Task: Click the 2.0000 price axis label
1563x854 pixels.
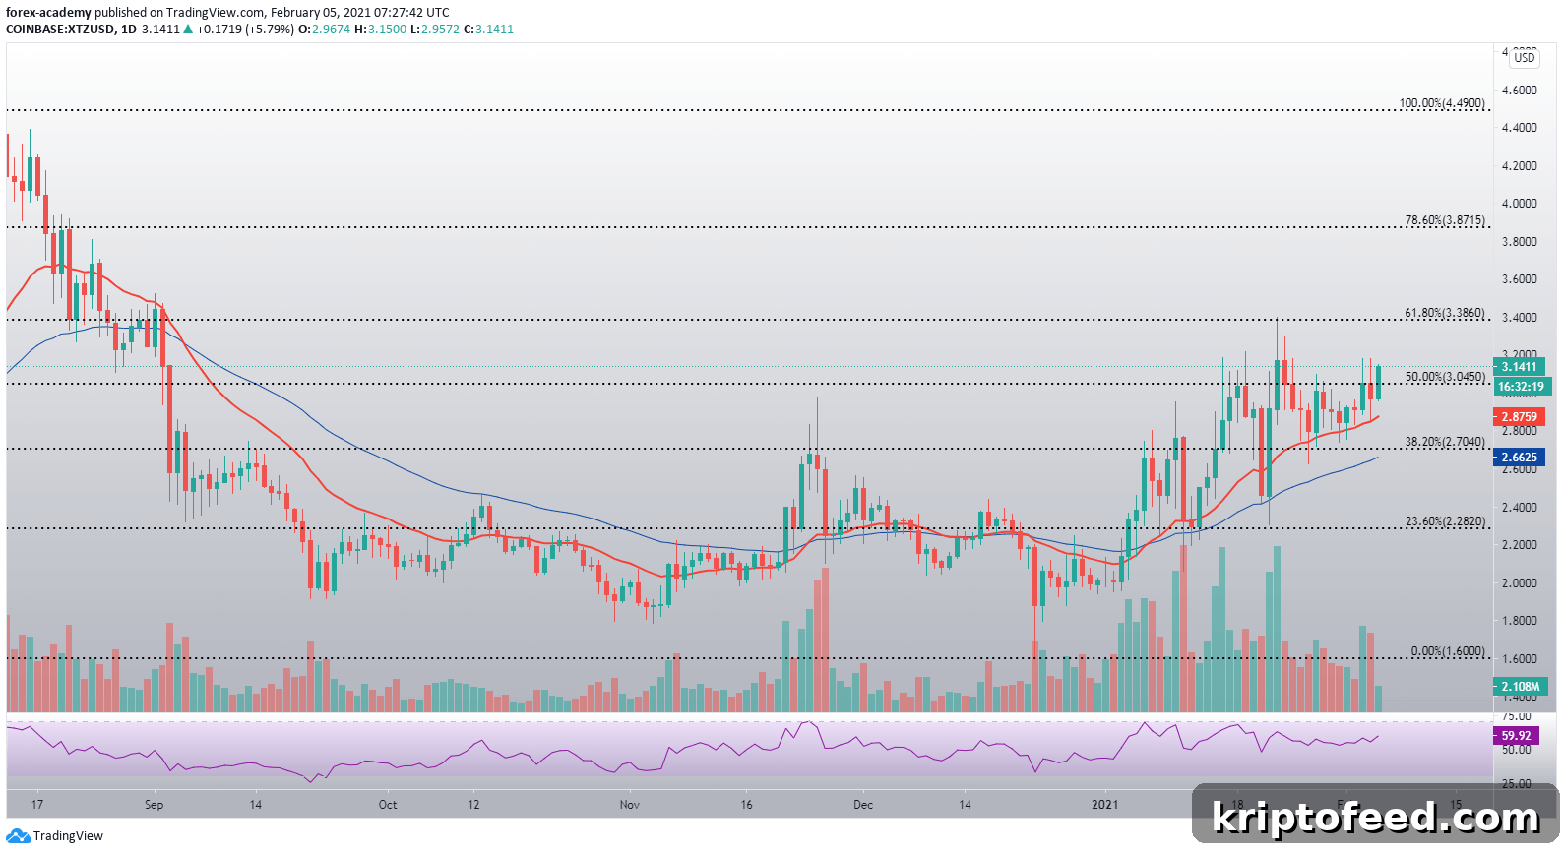Action: tap(1519, 582)
